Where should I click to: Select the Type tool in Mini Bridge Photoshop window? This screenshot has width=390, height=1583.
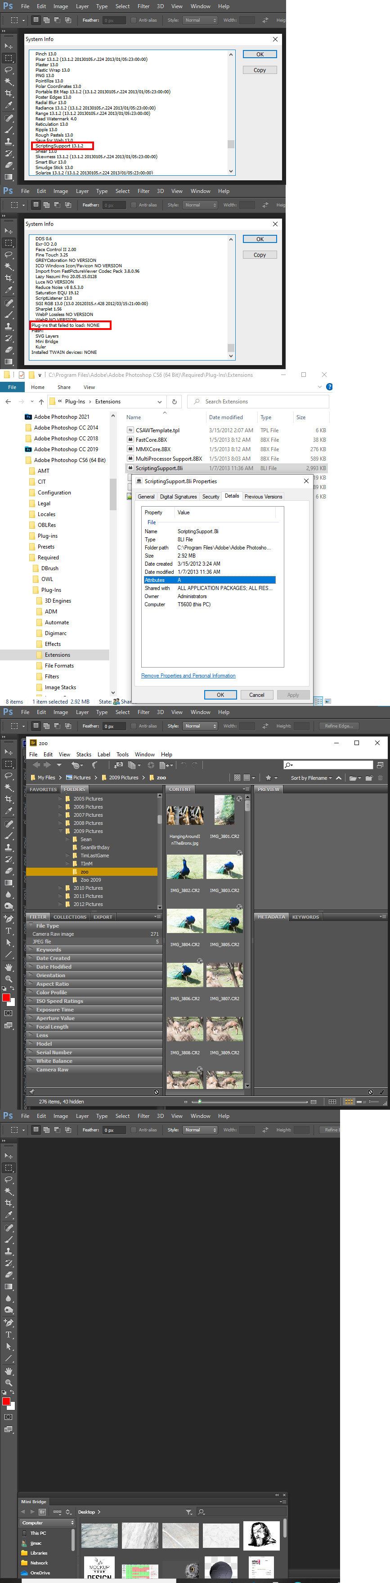(x=8, y=1335)
